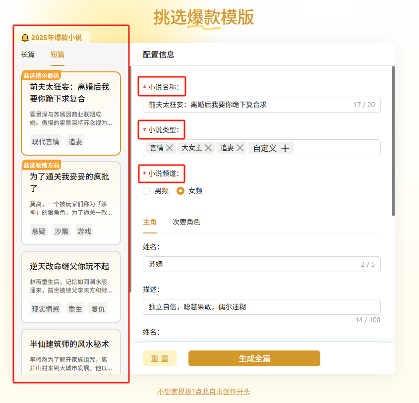Click the 14 / 100 character counter

click(368, 320)
